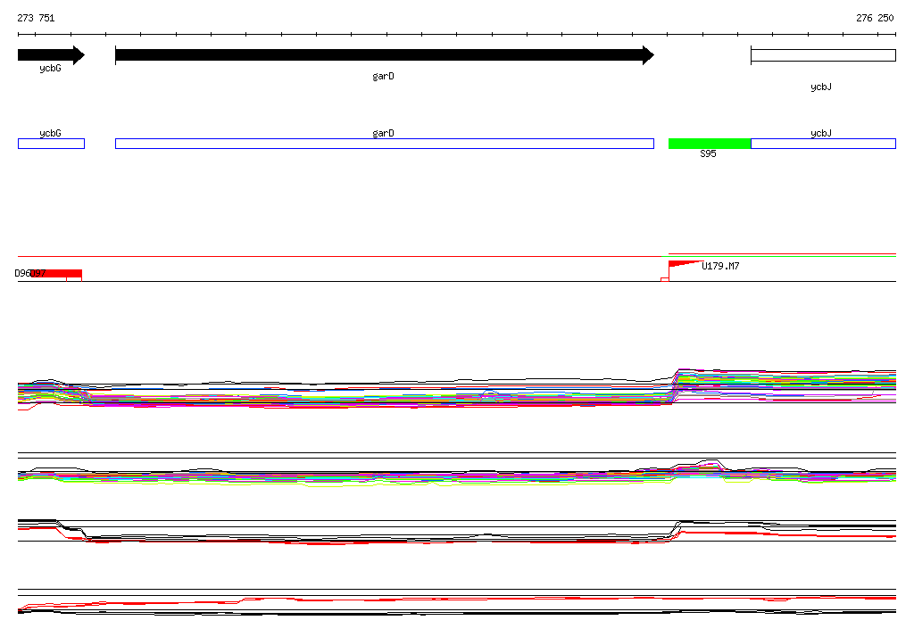Click garD label above blue box
Viewport: 914px width, 637px height.
383,134
